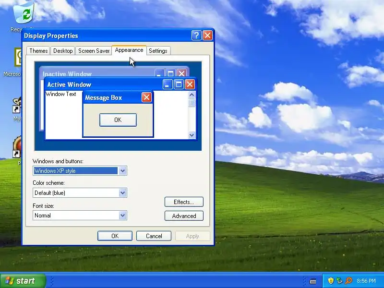The width and height of the screenshot is (384, 288).
Task: Expand the Color scheme dropdown
Action: [x=122, y=193]
